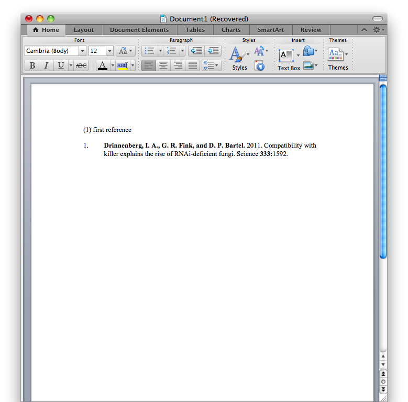Open the SmartArt tab

pos(271,30)
